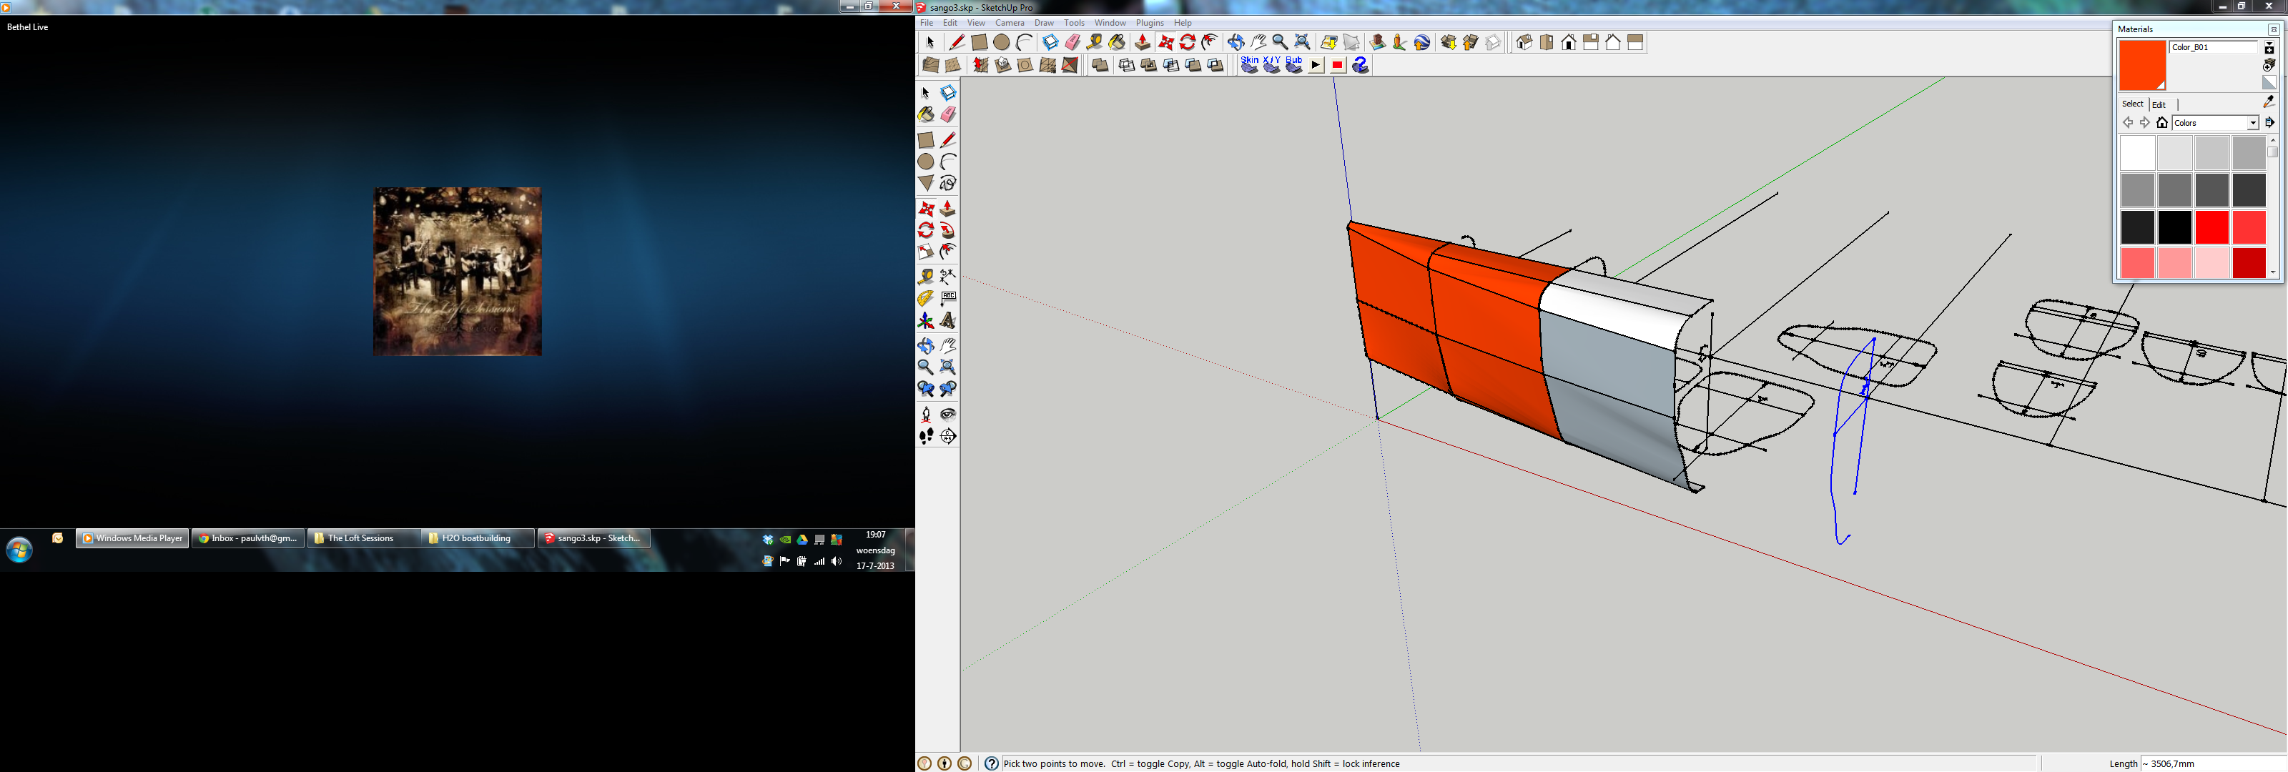2288x772 pixels.
Task: Toggle the secondary selection pane in Materials
Action: coord(2269,48)
